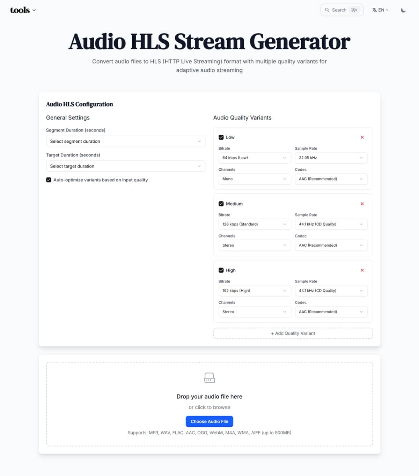The image size is (419, 476).
Task: Click the upload tray icon above drop zone
Action: (209, 378)
